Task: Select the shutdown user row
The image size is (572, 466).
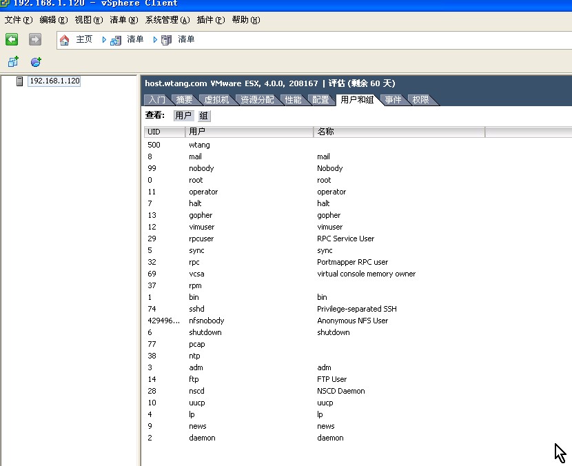Action: 358,332
